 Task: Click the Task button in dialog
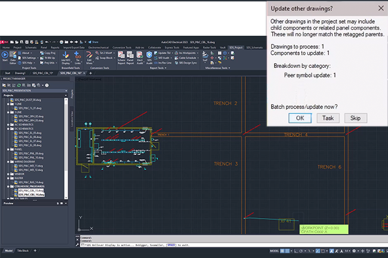328,118
